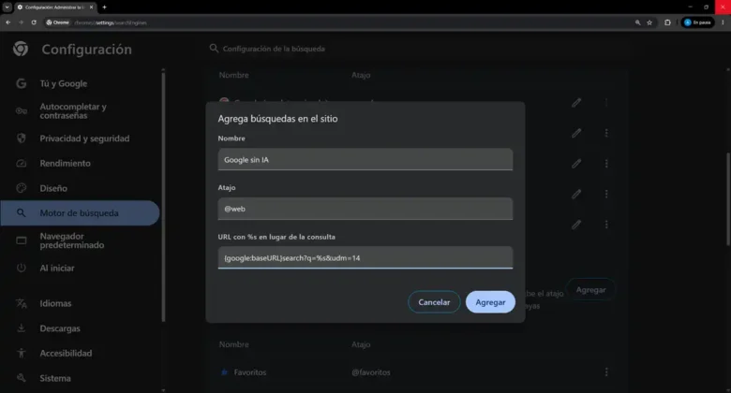Click the Favoritos row name
This screenshot has height=393, width=731.
point(250,372)
